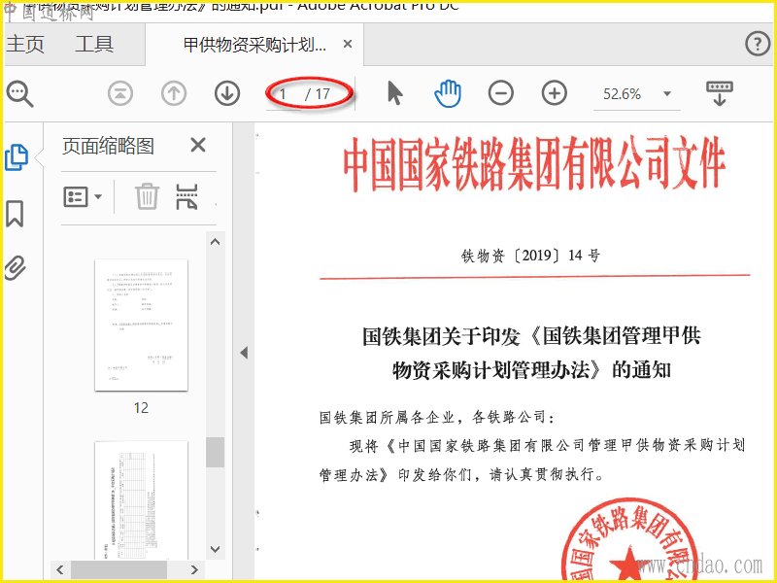The width and height of the screenshot is (777, 583).
Task: Zoom in with the plus button
Action: [554, 93]
